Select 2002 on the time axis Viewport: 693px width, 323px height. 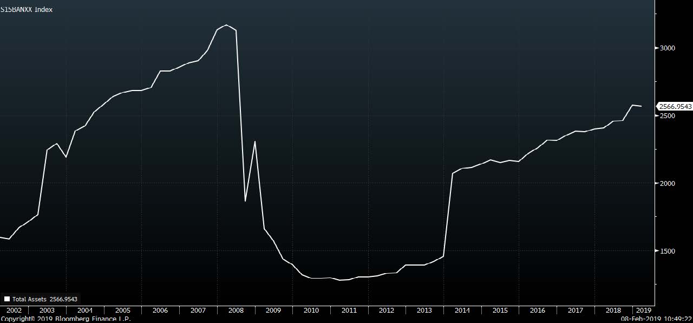14,311
